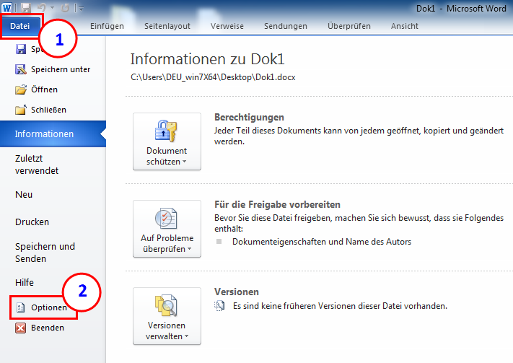Click text Es sind keine früheren Versionen

point(340,306)
